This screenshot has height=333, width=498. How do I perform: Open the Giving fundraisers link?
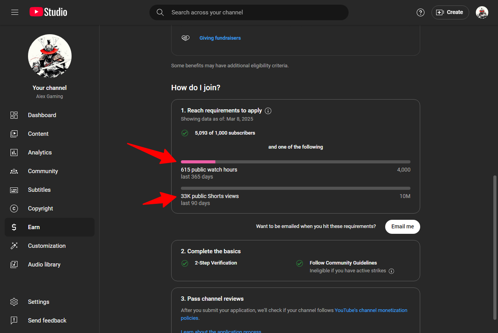220,38
